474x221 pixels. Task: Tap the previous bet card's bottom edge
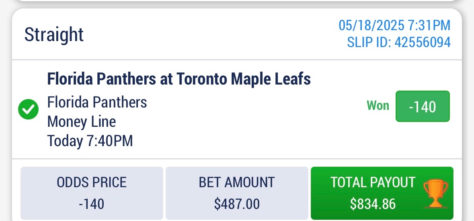tap(237, 1)
